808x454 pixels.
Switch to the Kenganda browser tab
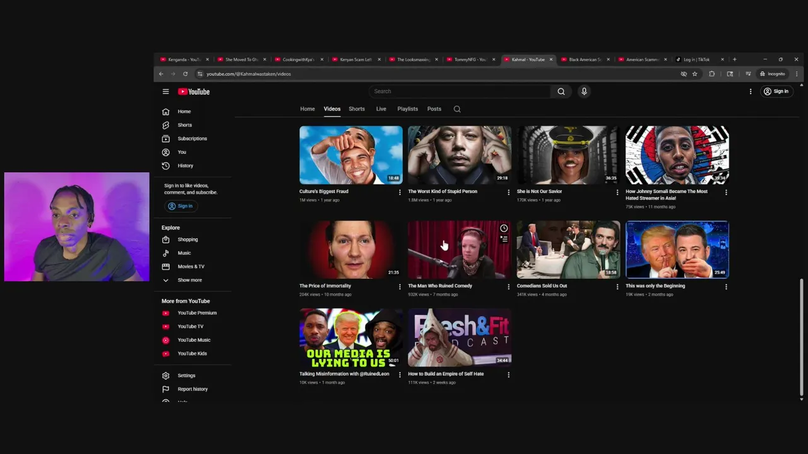[184, 59]
